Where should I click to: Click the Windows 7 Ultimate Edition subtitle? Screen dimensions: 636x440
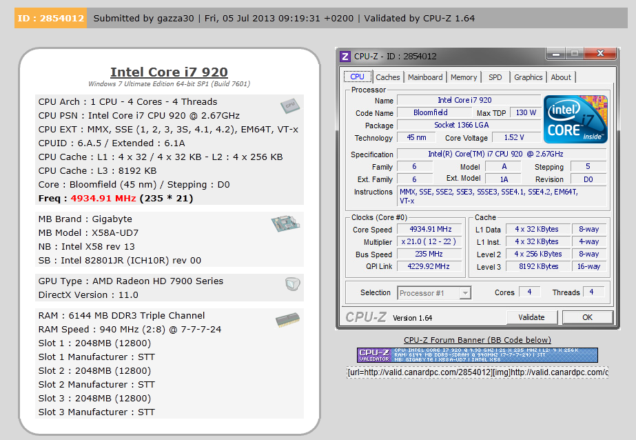tap(169, 84)
